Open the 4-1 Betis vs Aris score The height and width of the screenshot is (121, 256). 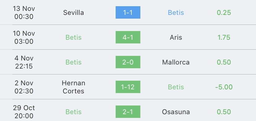(128, 37)
